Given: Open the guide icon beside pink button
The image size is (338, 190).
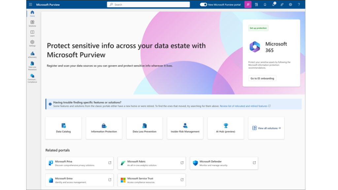Looking at the screenshot, I should (x=256, y=5).
